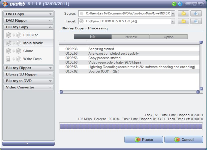Cancel the copy process

pyautogui.click(x=184, y=140)
